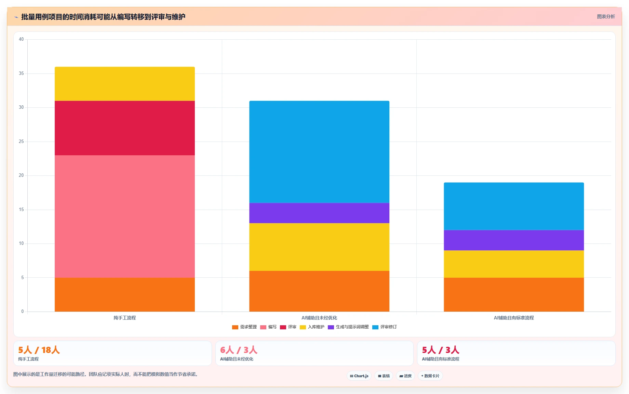Click yellow 入库维护 segment atop 纯手工流程 bar
This screenshot has height=394, width=629.
click(x=125, y=84)
